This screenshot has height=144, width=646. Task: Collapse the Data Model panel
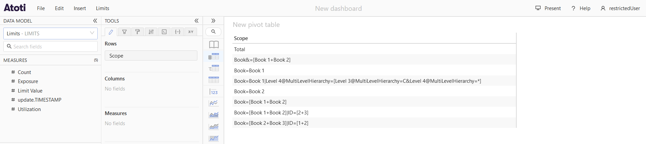click(x=95, y=21)
